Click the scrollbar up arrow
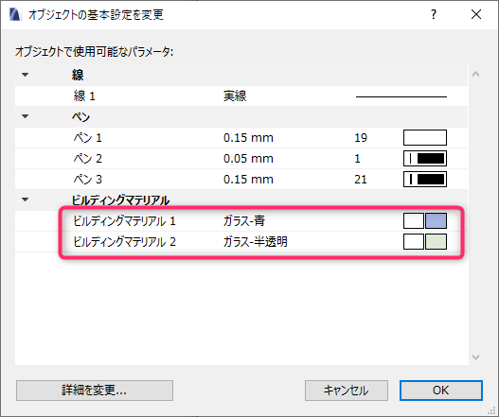Screen dimensions: 499x417 pyautogui.click(x=475, y=75)
